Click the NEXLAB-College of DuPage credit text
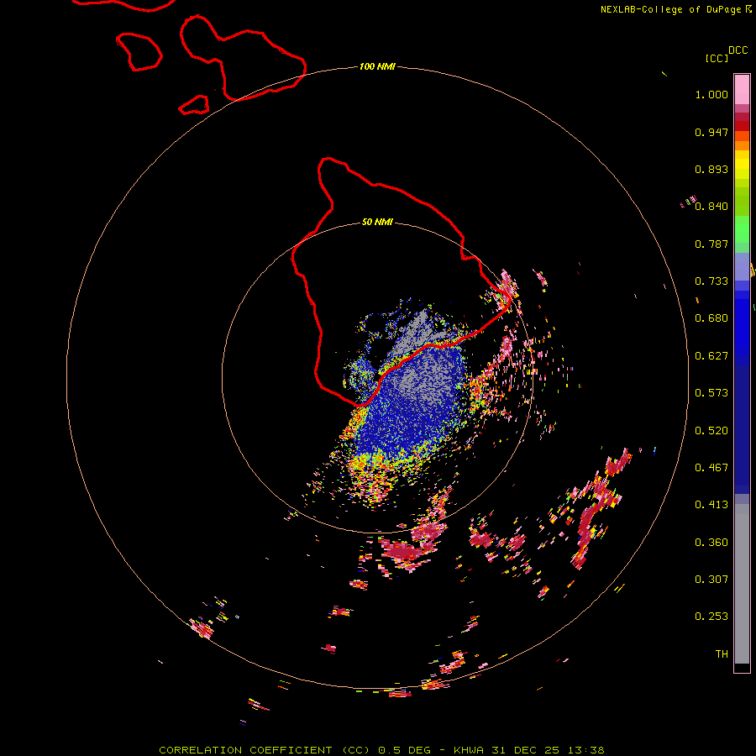Image resolution: width=756 pixels, height=756 pixels. coord(670,9)
